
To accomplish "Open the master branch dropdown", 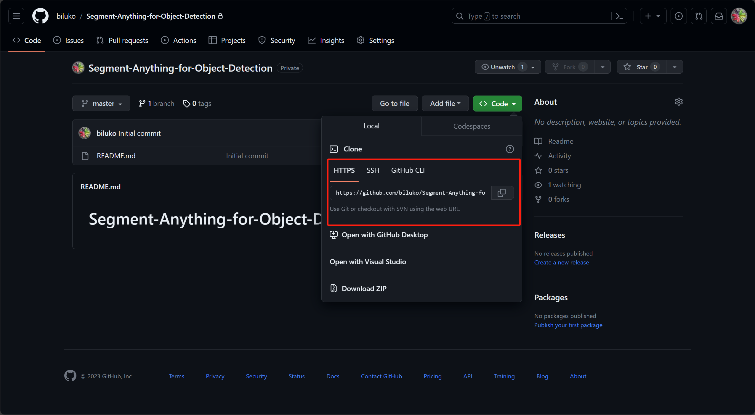I will (x=101, y=103).
